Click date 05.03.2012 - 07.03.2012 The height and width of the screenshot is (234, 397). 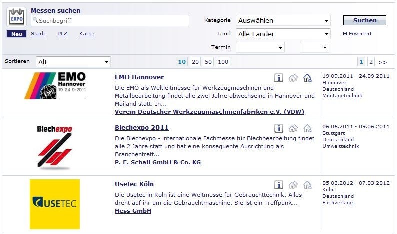(x=356, y=183)
